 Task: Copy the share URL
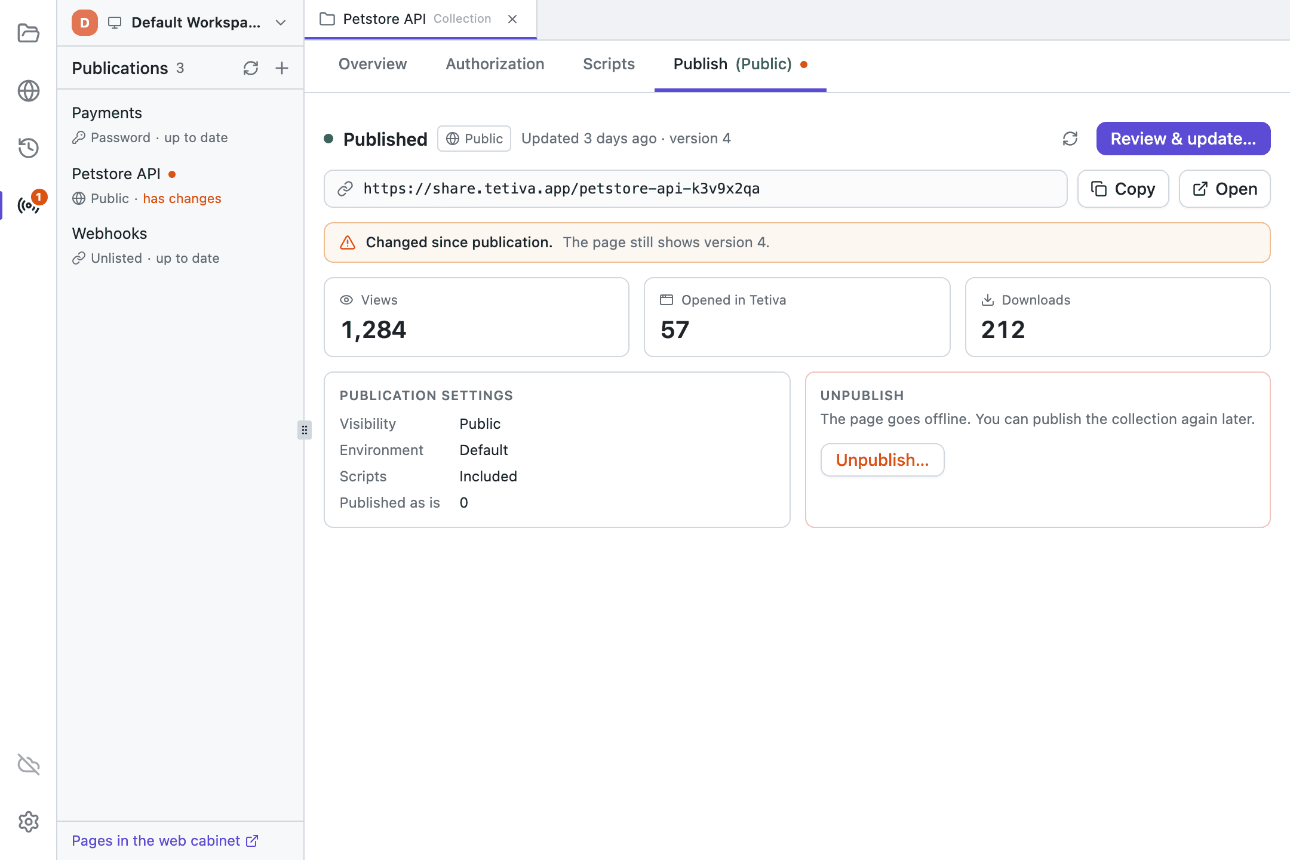(x=1123, y=189)
